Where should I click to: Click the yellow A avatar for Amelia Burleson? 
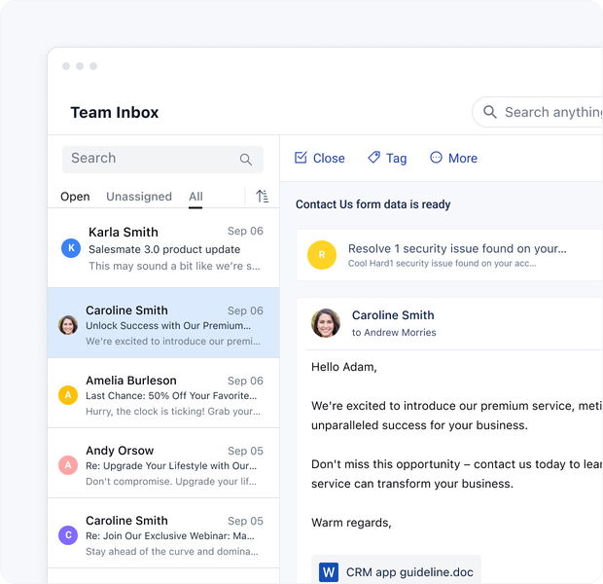coord(68,395)
